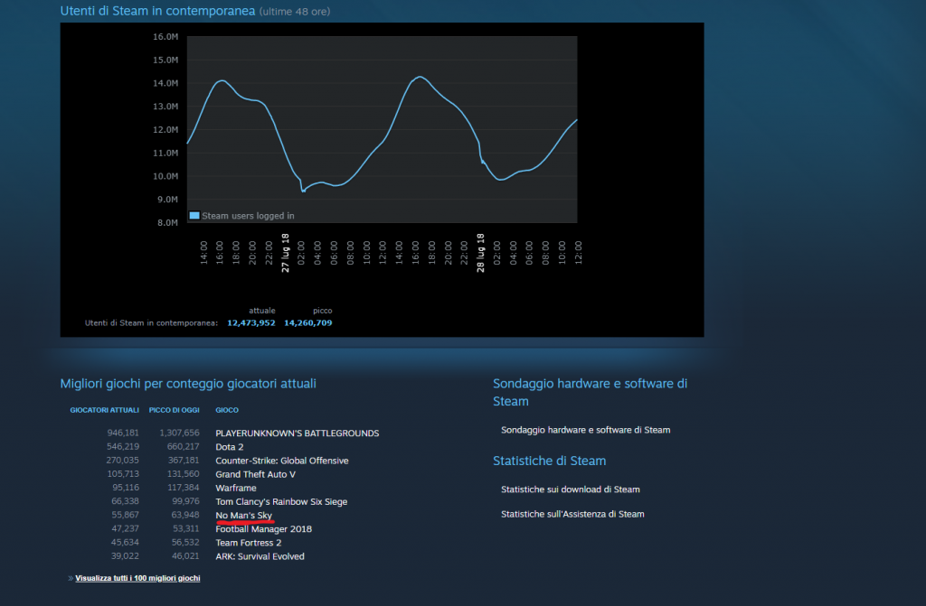Screen dimensions: 926x606
Task: Click the Gioco column header
Action: 227,411
